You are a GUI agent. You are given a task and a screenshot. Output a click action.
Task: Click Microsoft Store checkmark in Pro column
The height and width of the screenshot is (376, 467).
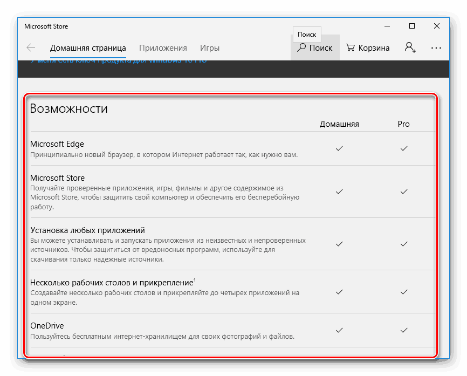404,191
